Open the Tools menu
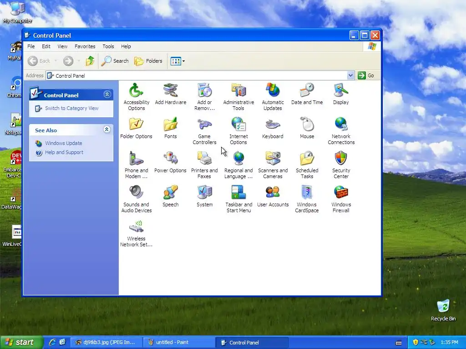The width and height of the screenshot is (466, 349). click(108, 46)
